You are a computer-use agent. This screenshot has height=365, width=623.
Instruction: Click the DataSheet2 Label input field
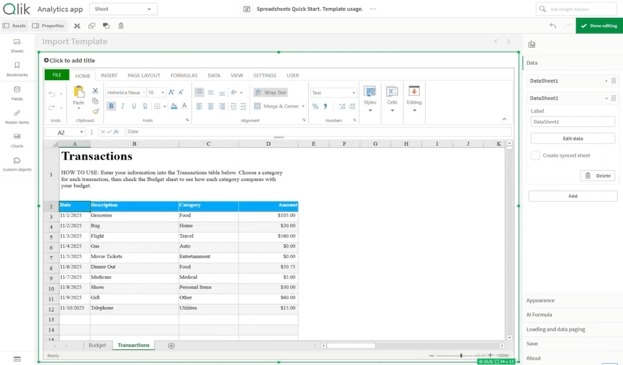573,122
